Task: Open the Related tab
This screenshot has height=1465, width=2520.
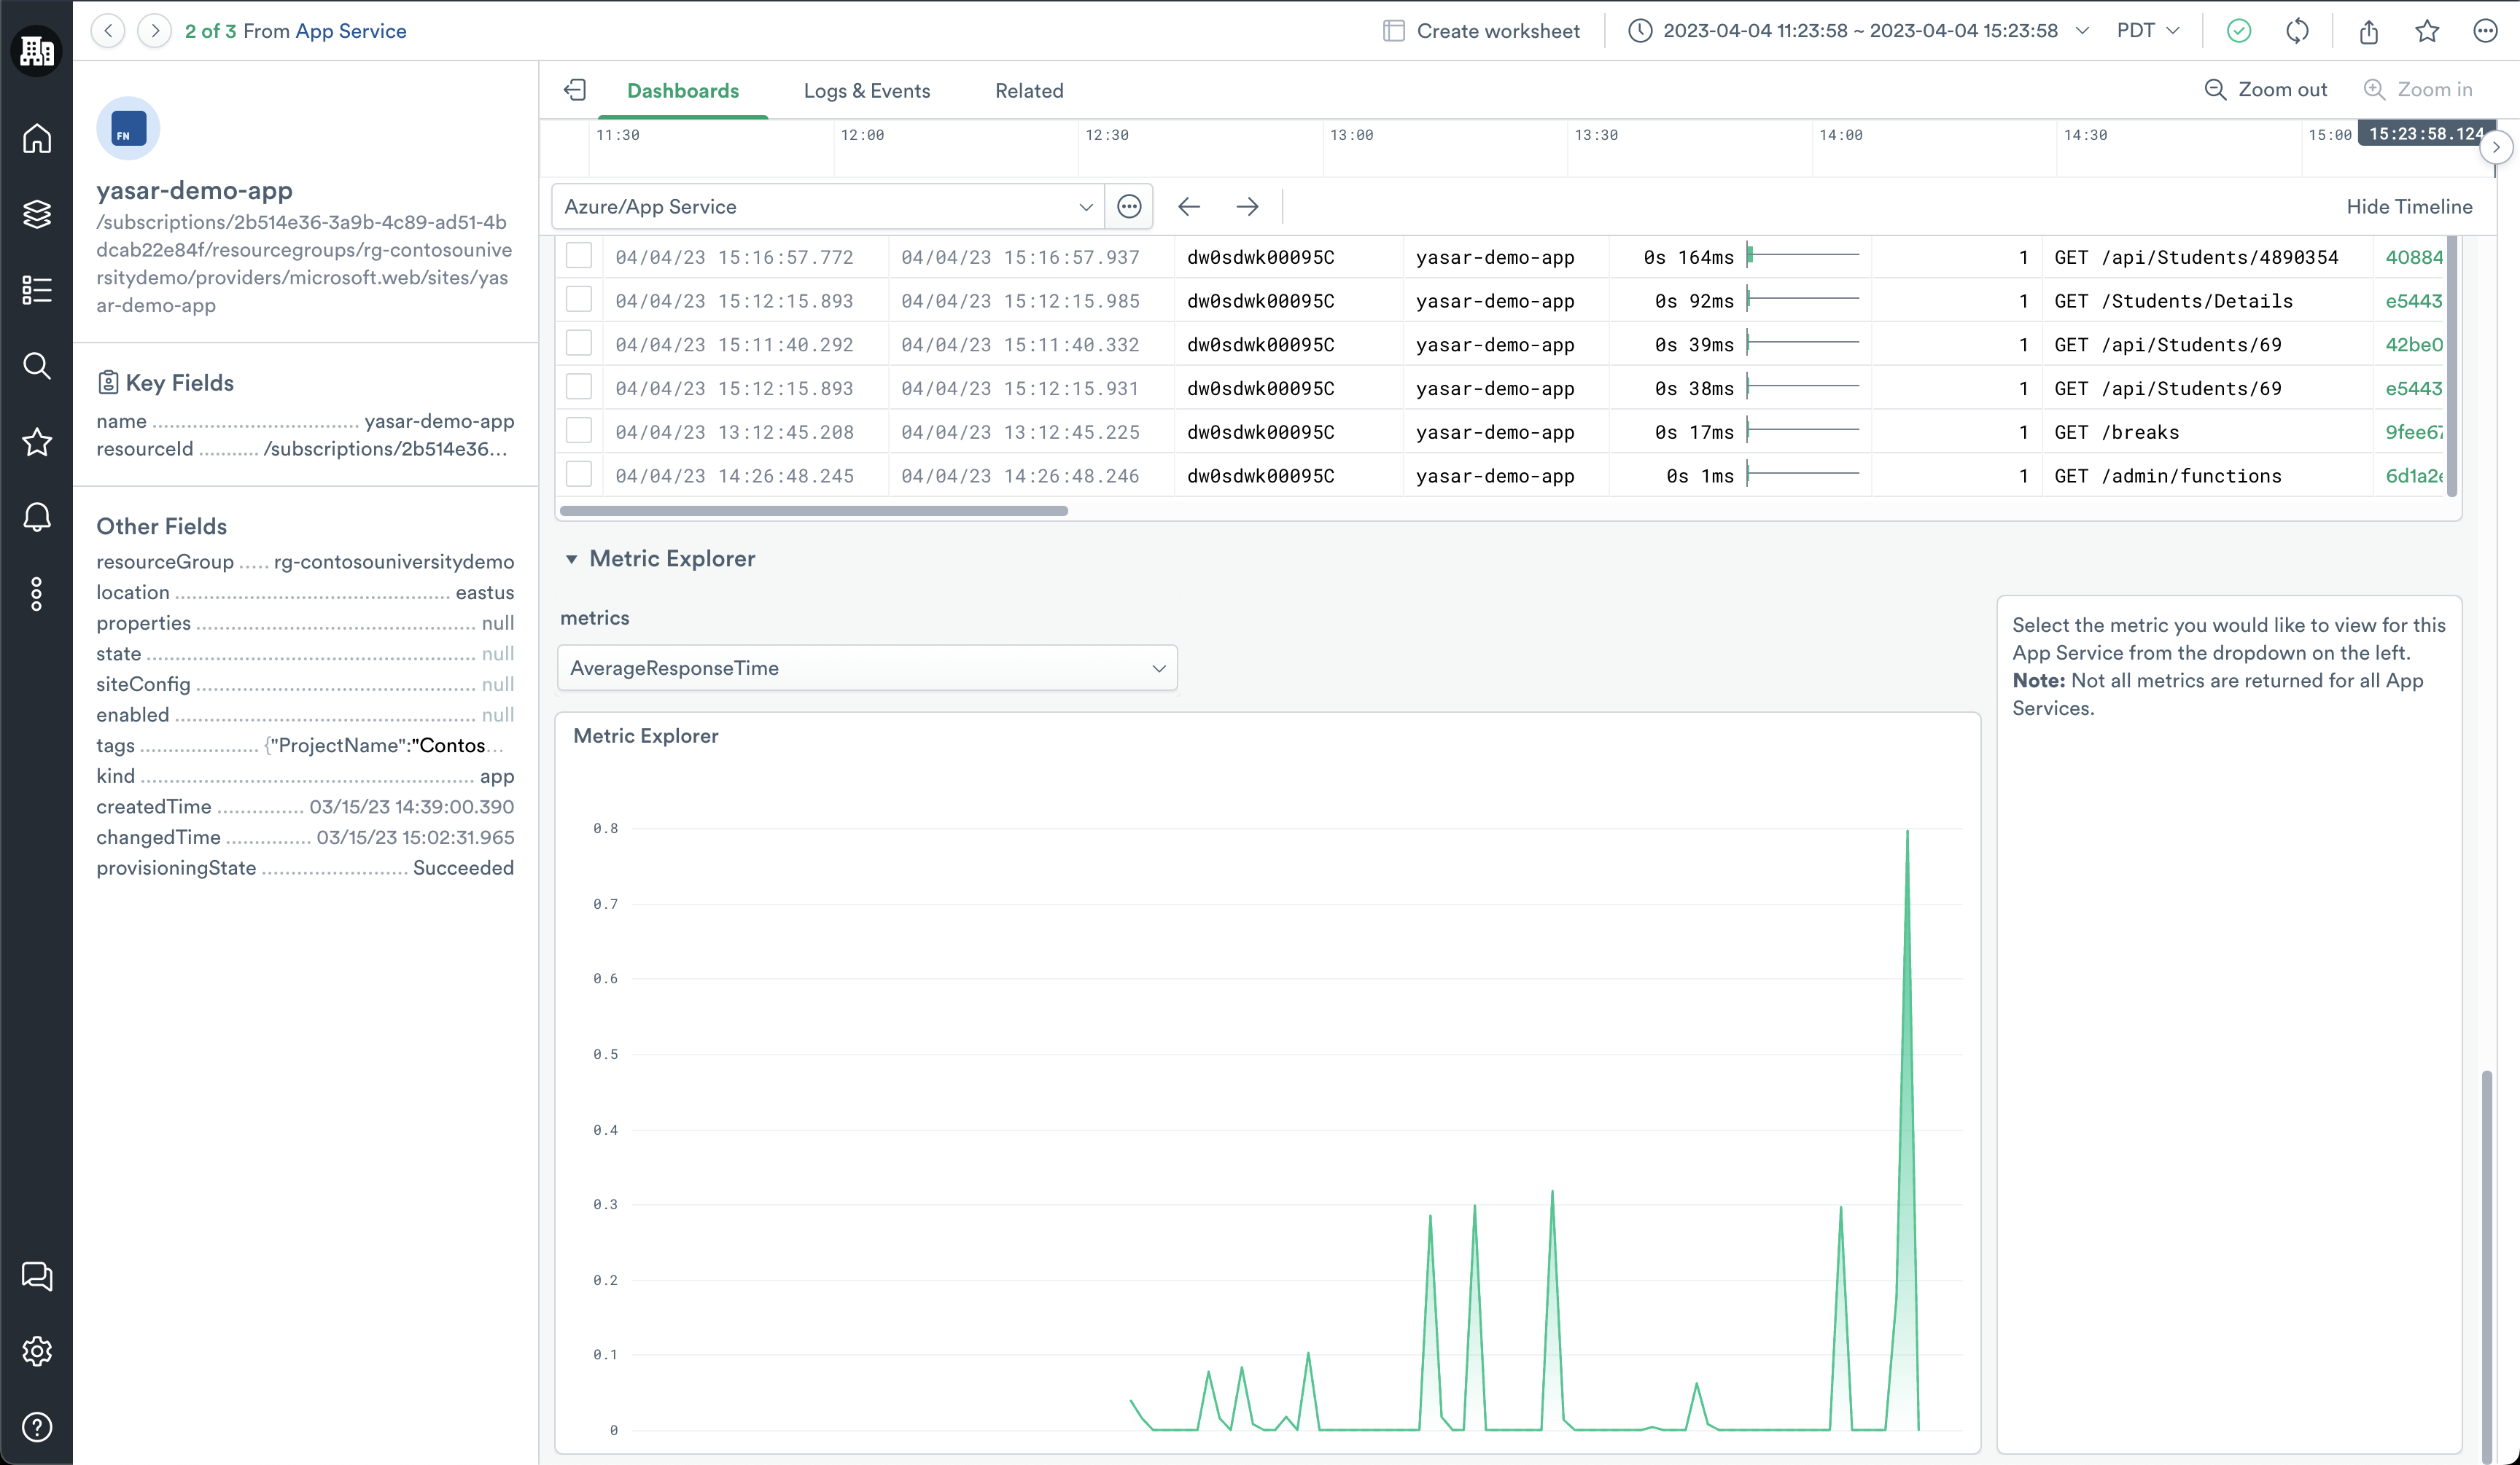Action: (x=1028, y=90)
